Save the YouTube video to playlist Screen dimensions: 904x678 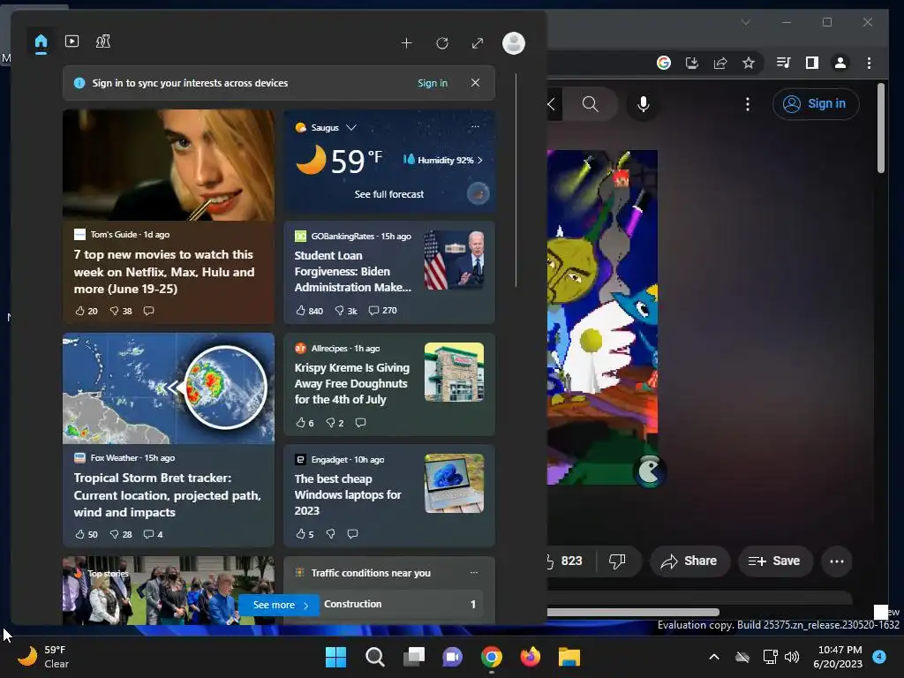coord(774,561)
